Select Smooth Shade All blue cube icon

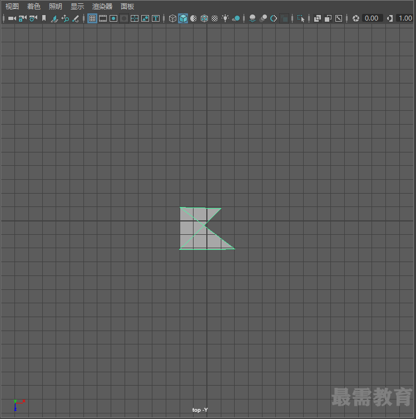tap(183, 18)
